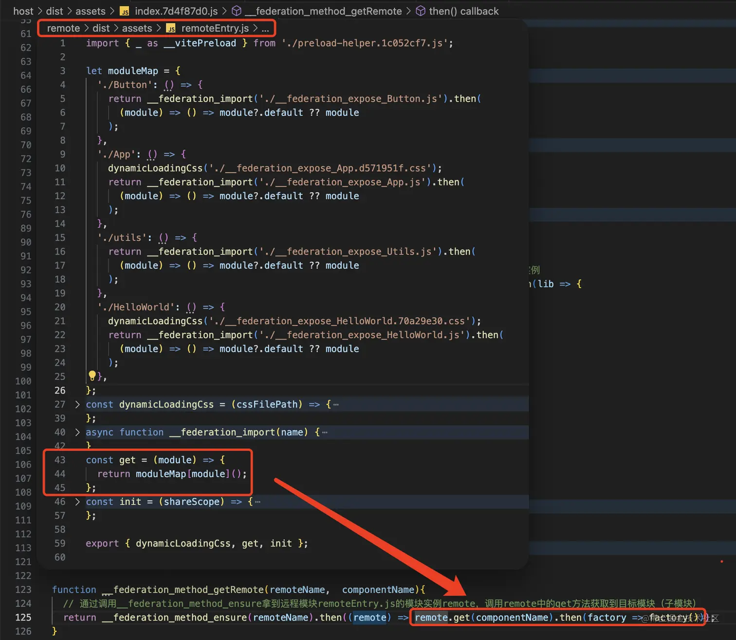Screen dimensions: 736x640
Task: Click the folded-code ellipsis after __federation_import(name)
Action: point(325,432)
